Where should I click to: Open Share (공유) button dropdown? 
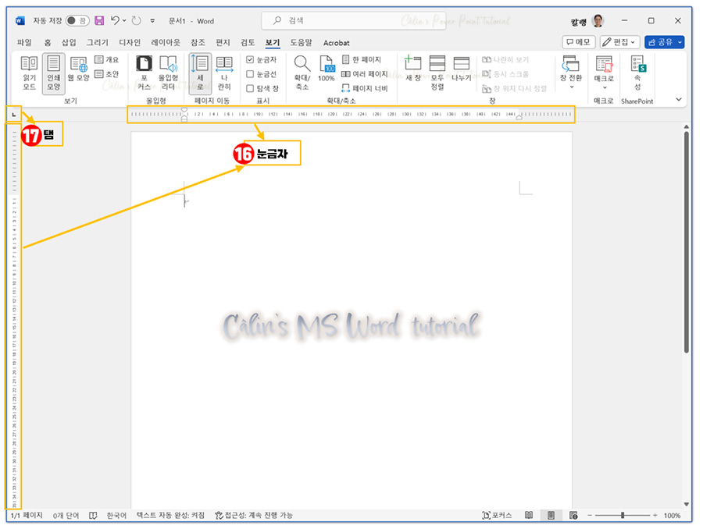pos(680,42)
